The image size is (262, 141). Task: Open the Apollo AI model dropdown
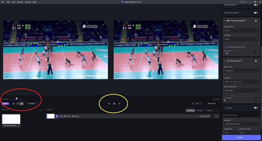pos(241,39)
